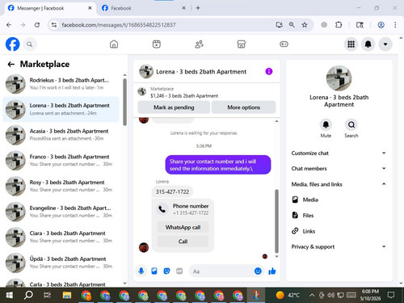This screenshot has height=303, width=404.
Task: Click the $1,246 listing title link
Action: [184, 96]
